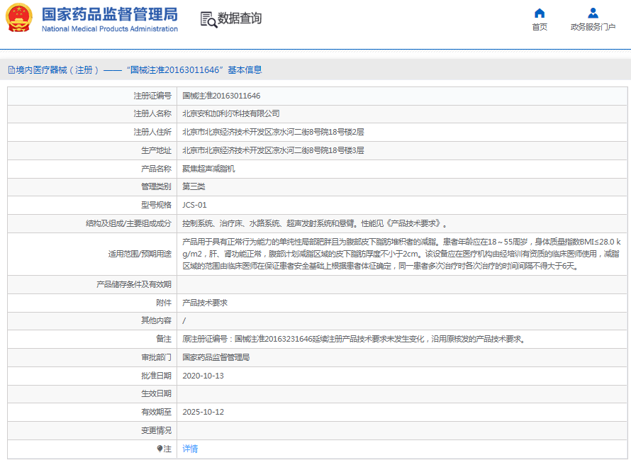The image size is (631, 465).
Task: Click label 审批部门
Action: 156,357
